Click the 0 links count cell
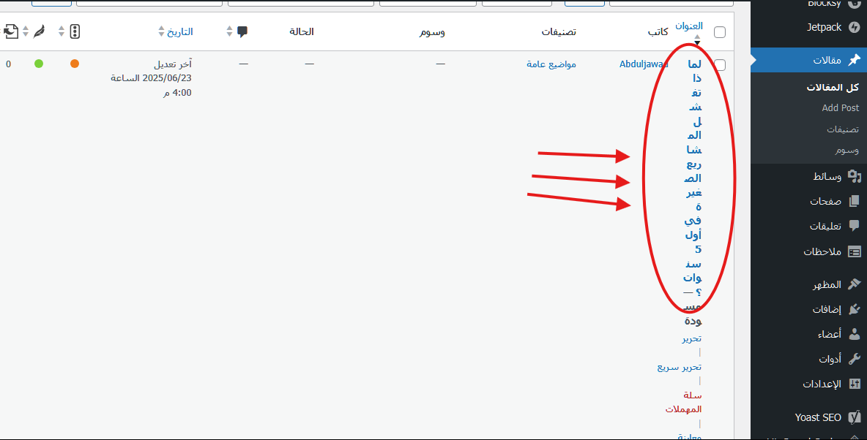 [x=8, y=64]
